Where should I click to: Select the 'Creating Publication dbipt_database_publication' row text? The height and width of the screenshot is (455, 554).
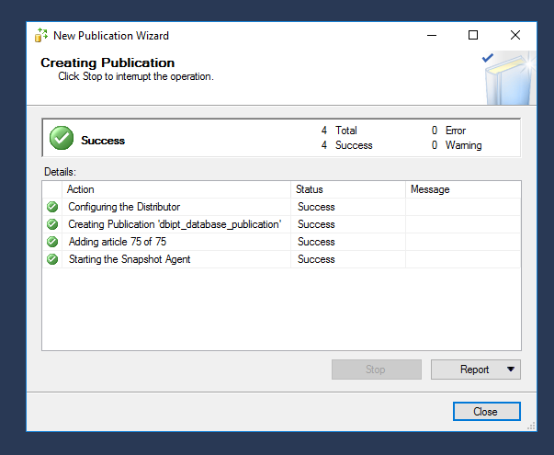175,224
